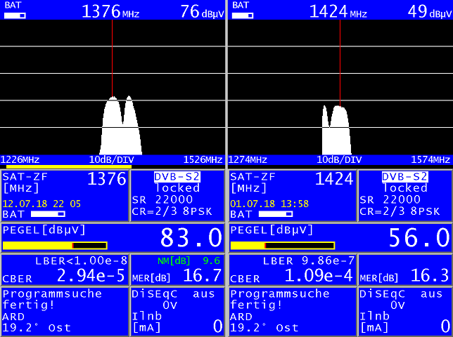Open the Programmsuche panel beneath CBER 1.09e-4
This screenshot has width=453, height=337.
[292, 310]
